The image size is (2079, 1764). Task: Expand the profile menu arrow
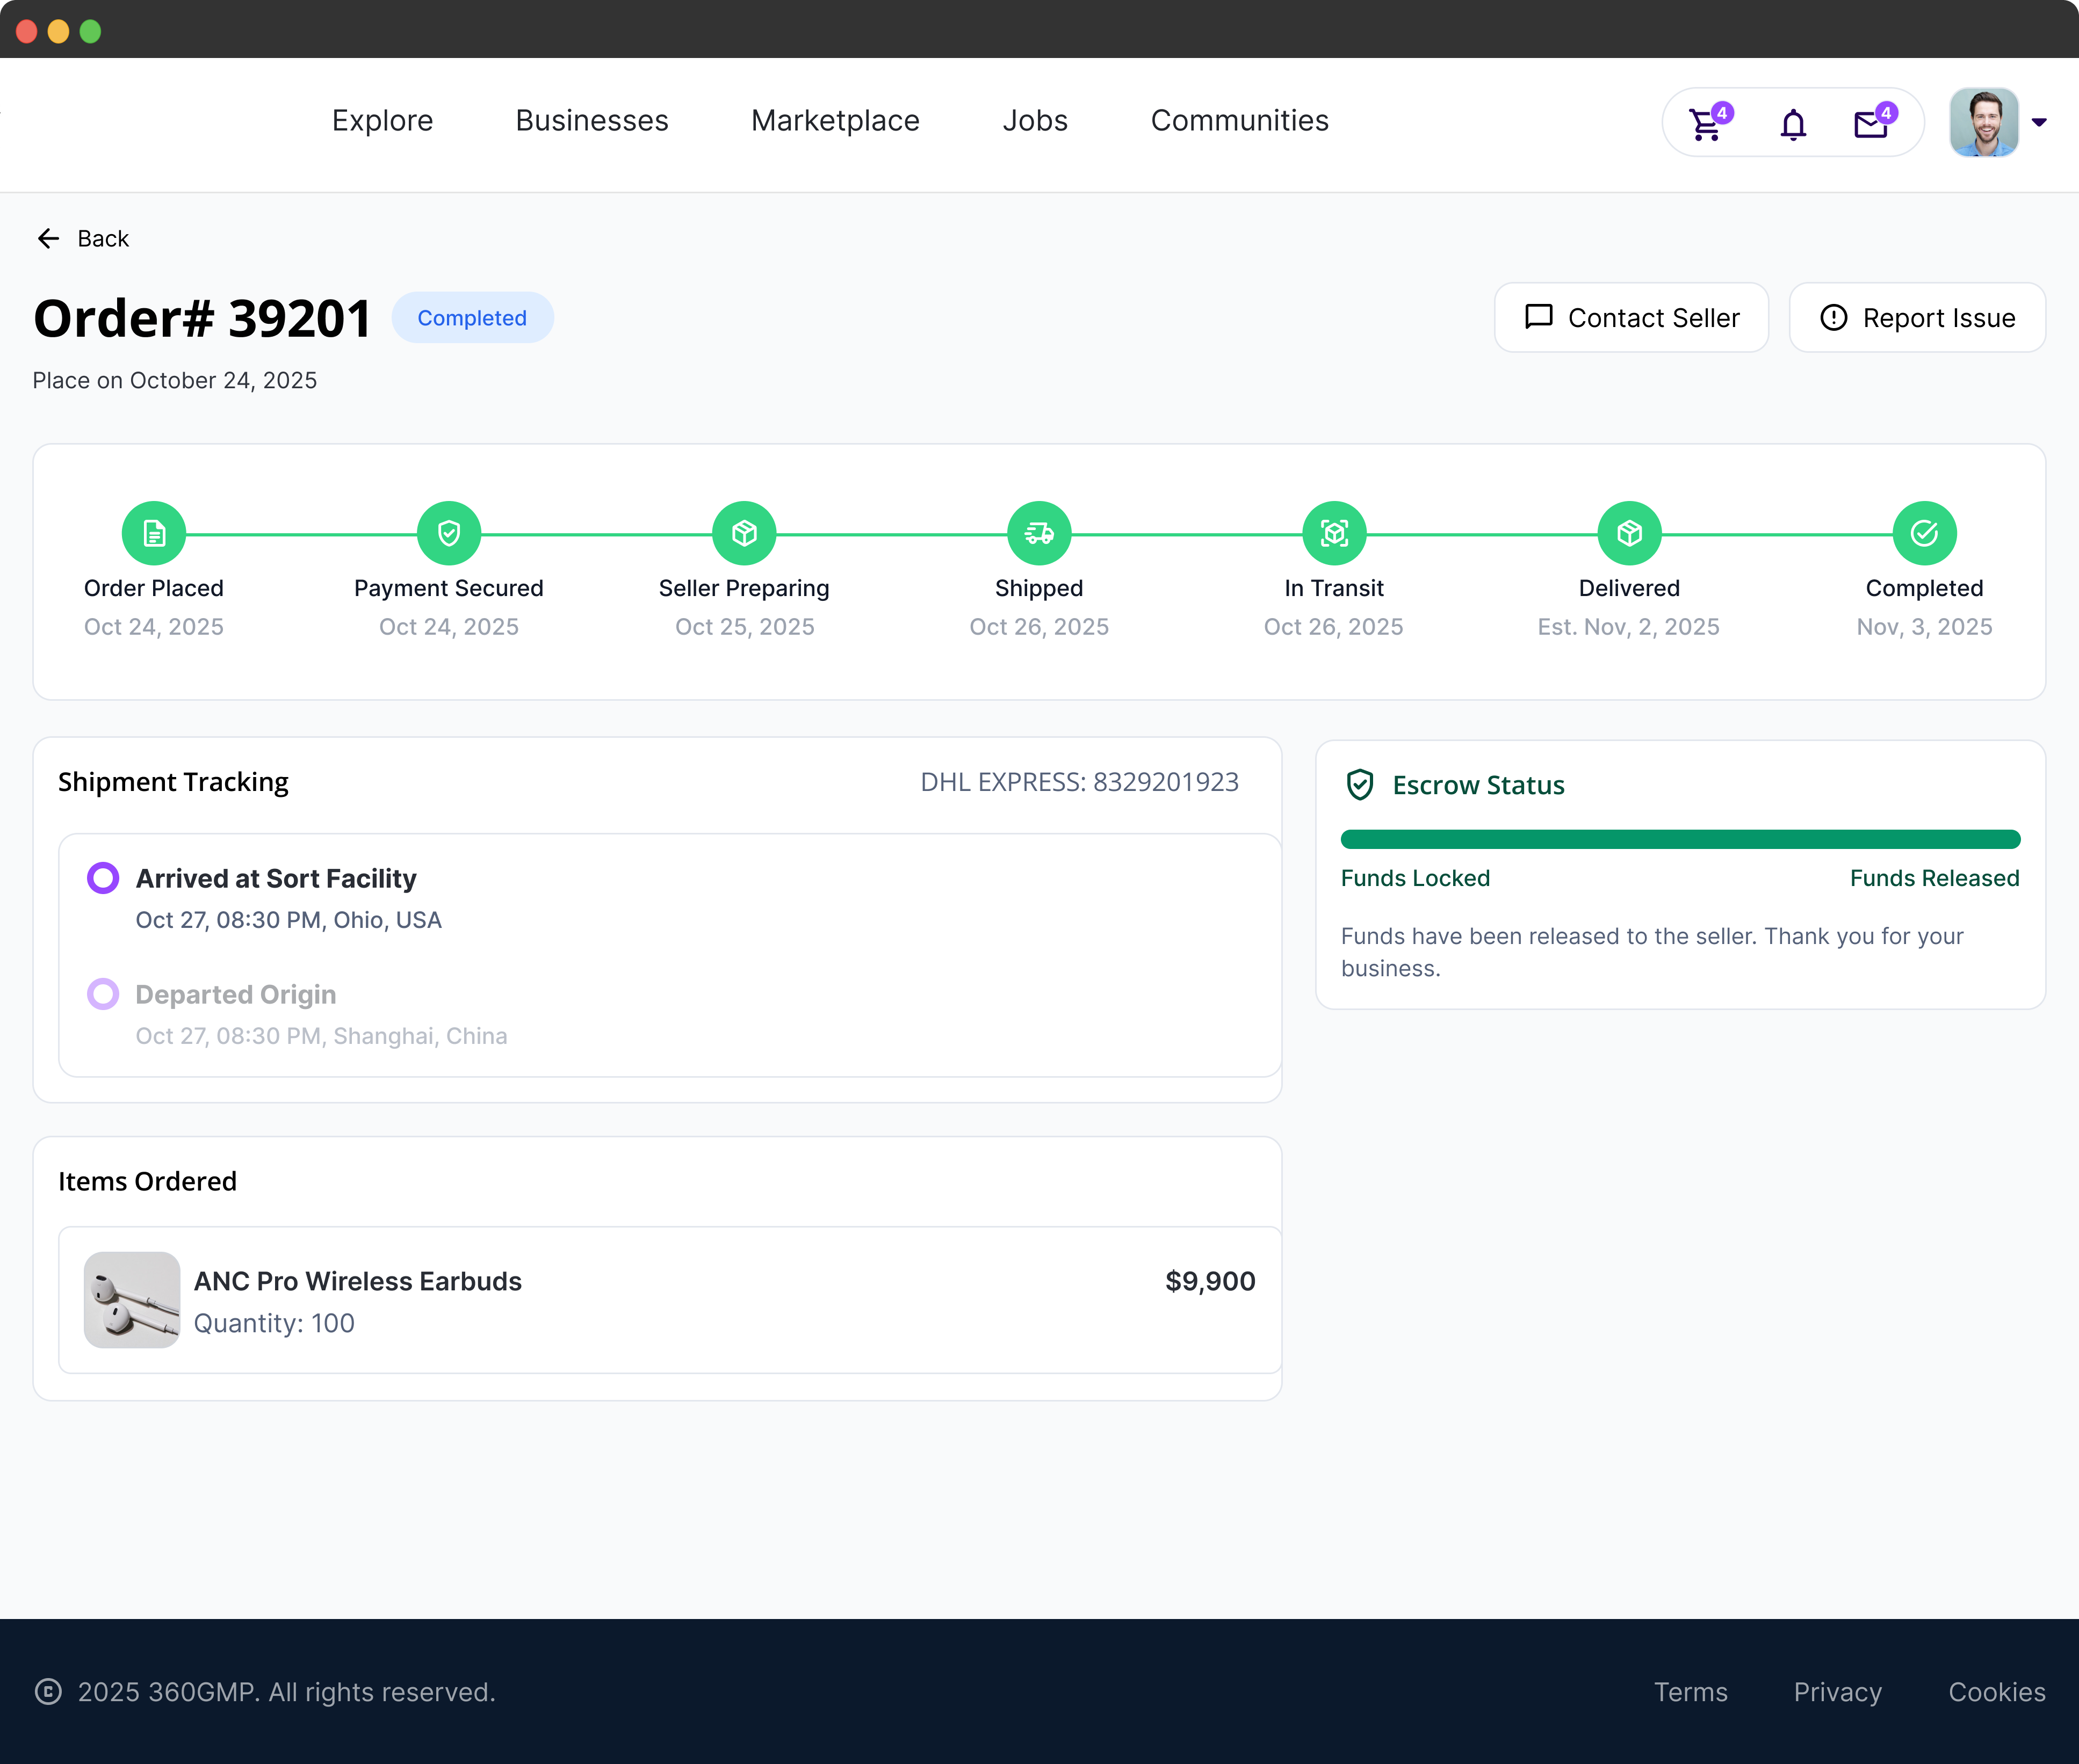pos(2039,122)
